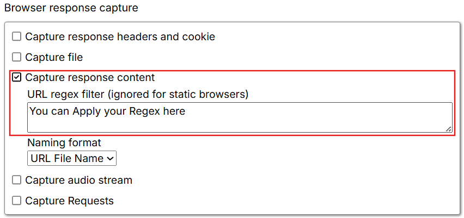Click the 'Capture audio stream' label text

[x=78, y=180]
